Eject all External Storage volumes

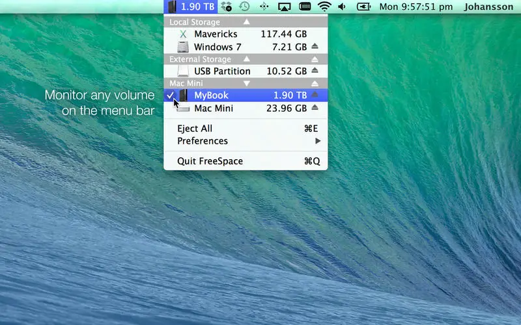click(315, 59)
